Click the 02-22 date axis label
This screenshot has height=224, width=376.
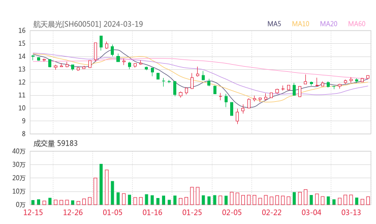click(272, 212)
